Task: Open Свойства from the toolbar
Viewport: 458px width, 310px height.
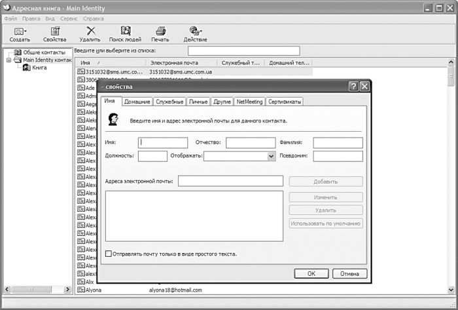Action: pos(54,31)
